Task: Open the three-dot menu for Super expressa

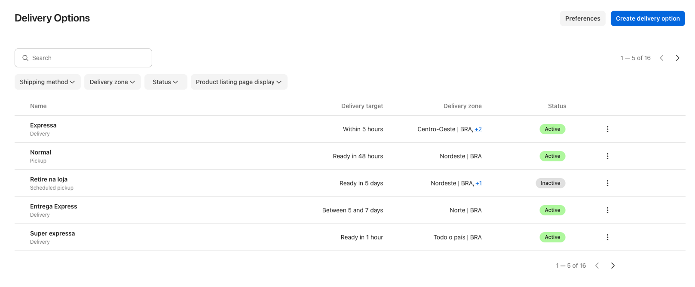Action: (607, 237)
